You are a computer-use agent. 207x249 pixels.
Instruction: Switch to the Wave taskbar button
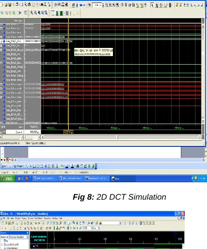[x=123, y=179]
